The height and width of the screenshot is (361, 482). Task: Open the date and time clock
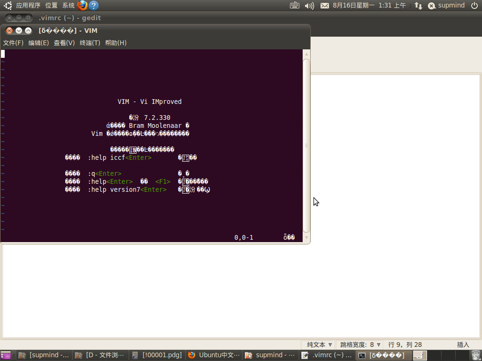[369, 5]
